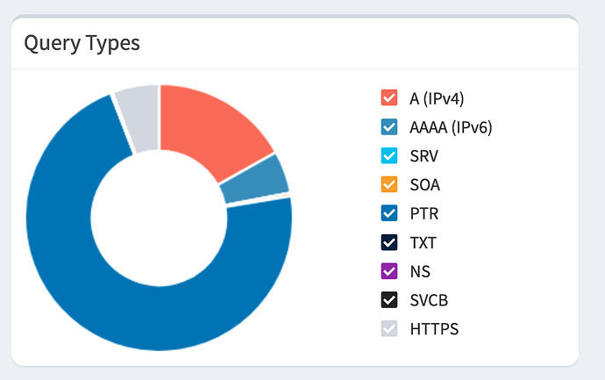Toggle the PTR checkbox off
The image size is (605, 380).
[x=389, y=213]
